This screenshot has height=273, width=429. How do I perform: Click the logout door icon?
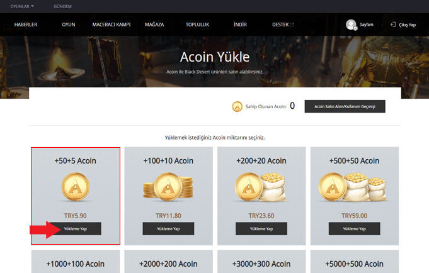(393, 25)
